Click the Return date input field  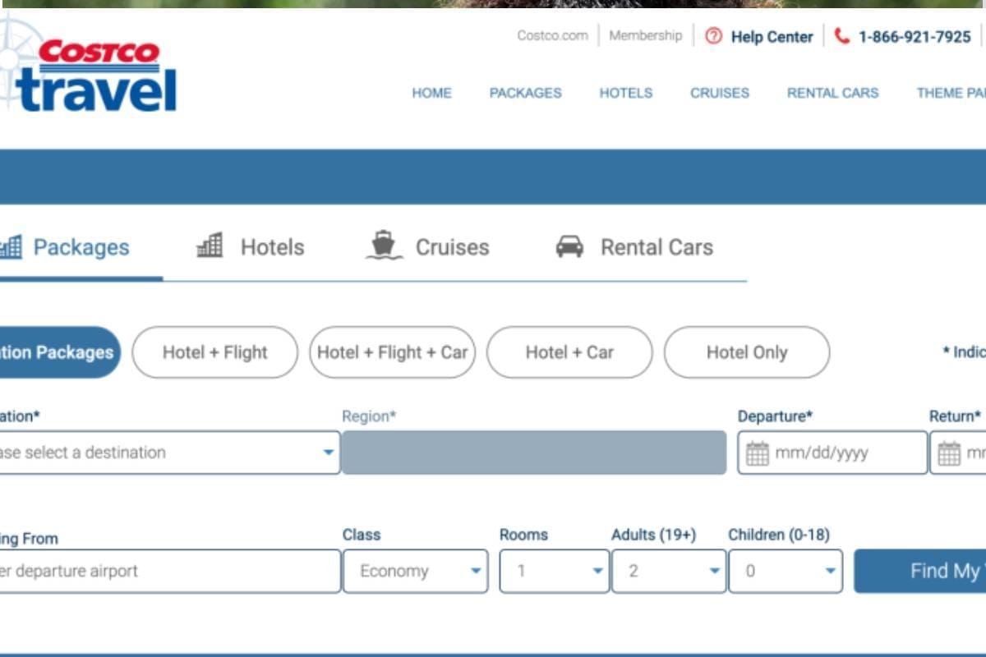pos(958,453)
